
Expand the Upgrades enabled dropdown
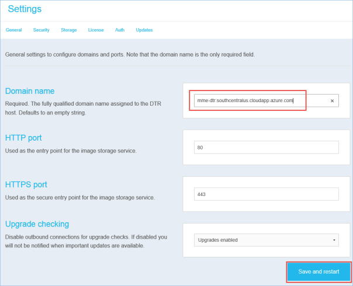pyautogui.click(x=266, y=240)
